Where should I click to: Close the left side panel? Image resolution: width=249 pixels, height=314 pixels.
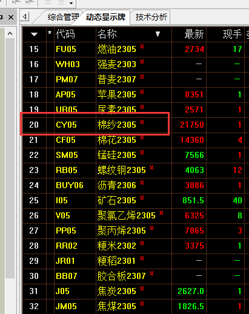pyautogui.click(x=11, y=17)
